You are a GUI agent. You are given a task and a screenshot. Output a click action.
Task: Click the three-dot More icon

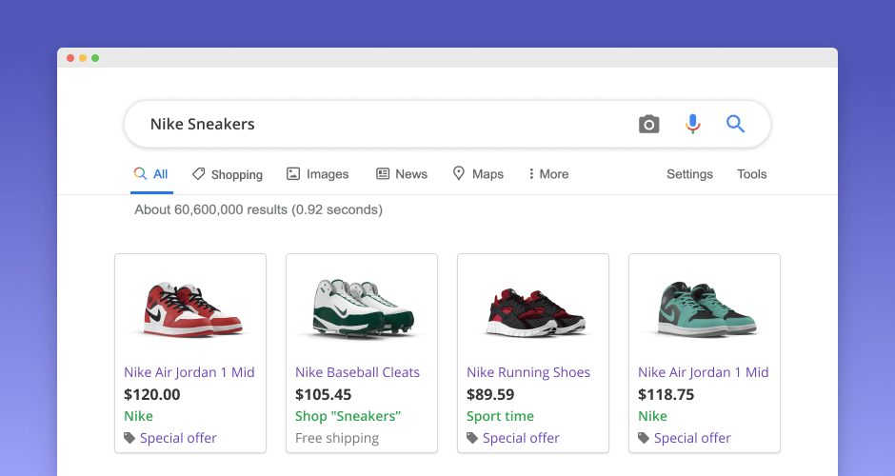click(x=531, y=173)
